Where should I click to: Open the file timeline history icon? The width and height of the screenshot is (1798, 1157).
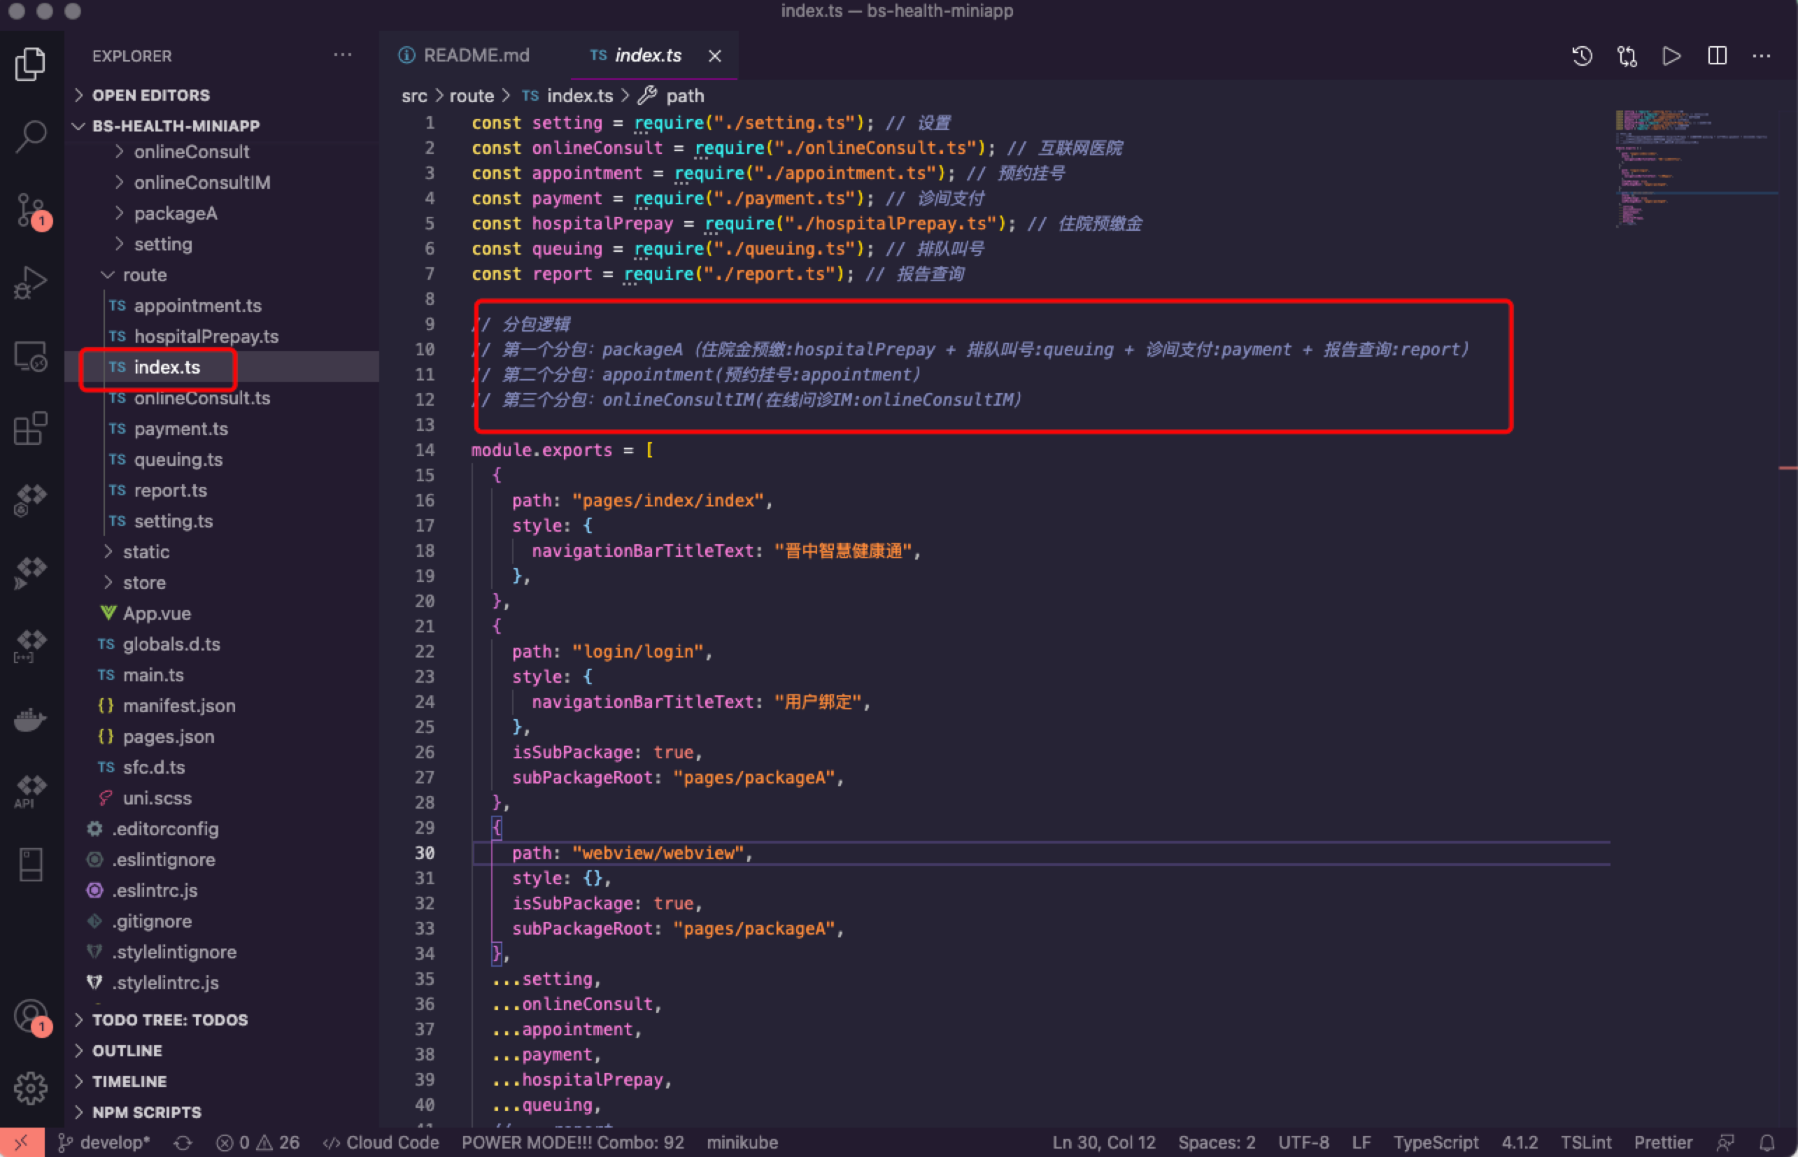click(x=1583, y=55)
